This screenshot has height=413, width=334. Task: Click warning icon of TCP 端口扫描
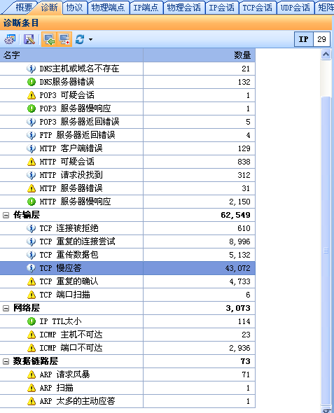click(x=32, y=295)
